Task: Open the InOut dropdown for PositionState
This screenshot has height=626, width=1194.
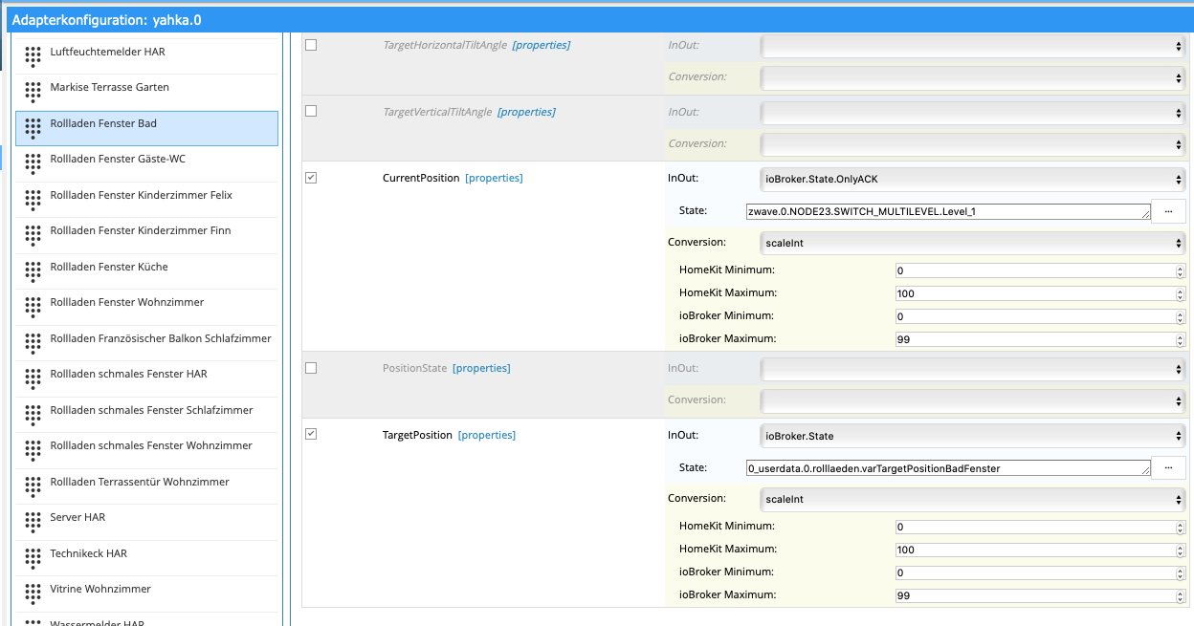Action: (x=973, y=369)
